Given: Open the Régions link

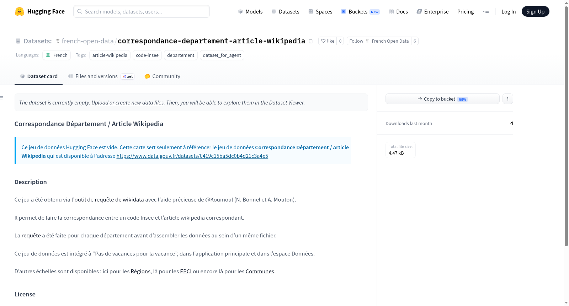Looking at the screenshot, I should [x=140, y=271].
